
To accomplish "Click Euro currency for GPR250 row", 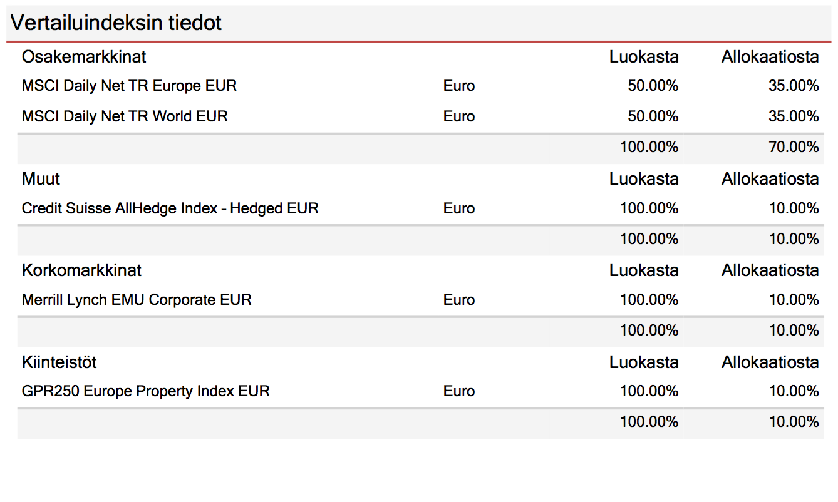I will click(x=459, y=391).
